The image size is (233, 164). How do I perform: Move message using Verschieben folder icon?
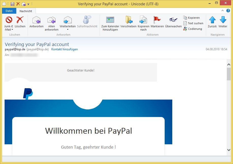click(x=129, y=20)
